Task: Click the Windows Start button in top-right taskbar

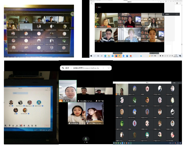Action: pyautogui.click(x=91, y=56)
